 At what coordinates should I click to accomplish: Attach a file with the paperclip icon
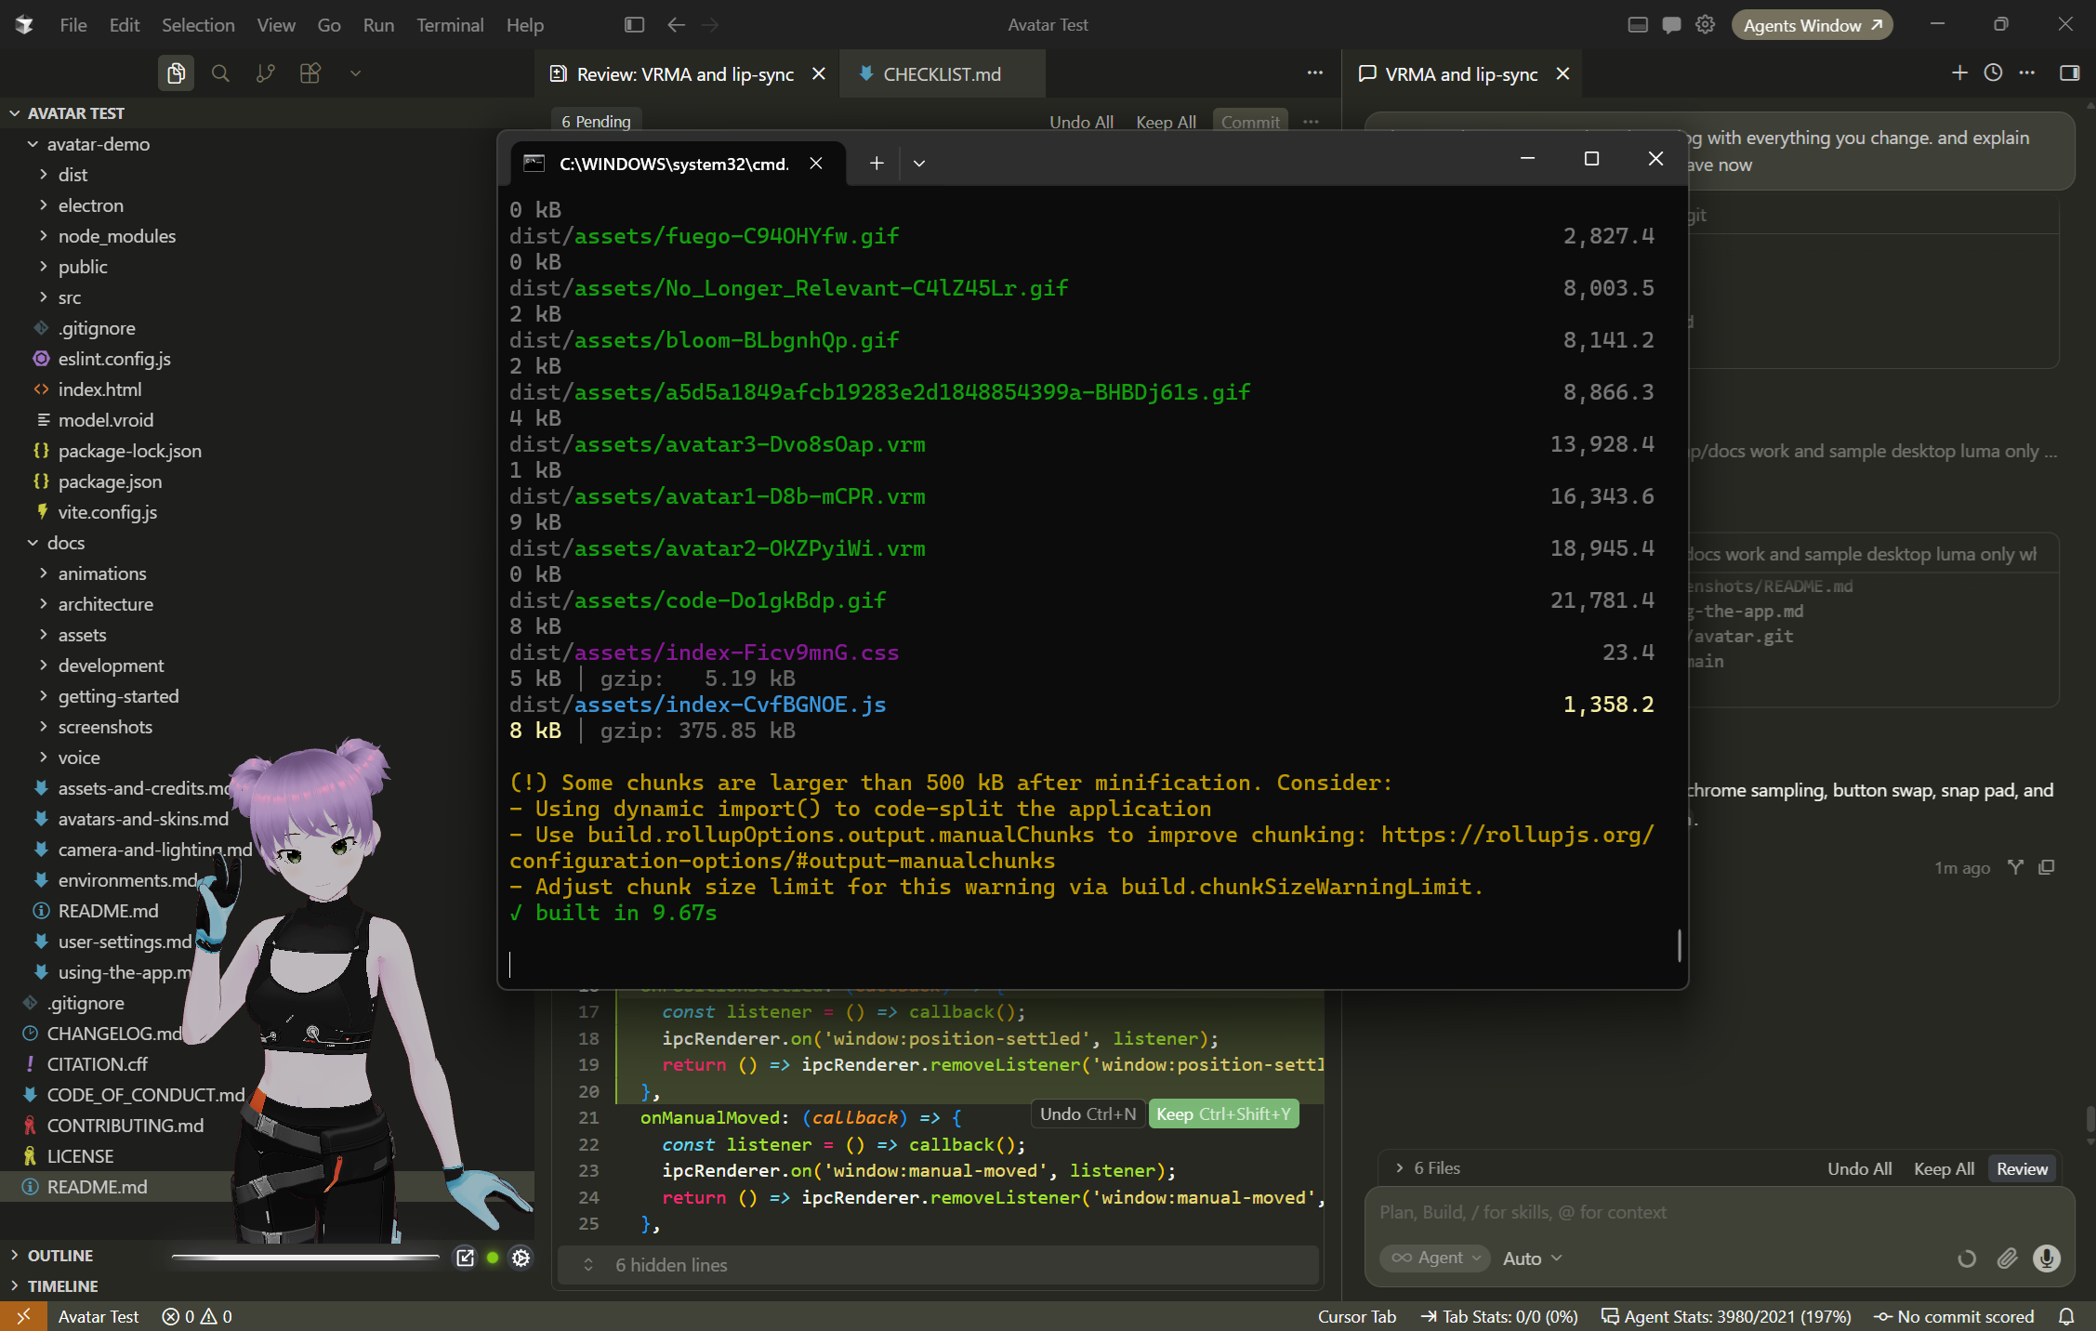[x=2008, y=1258]
